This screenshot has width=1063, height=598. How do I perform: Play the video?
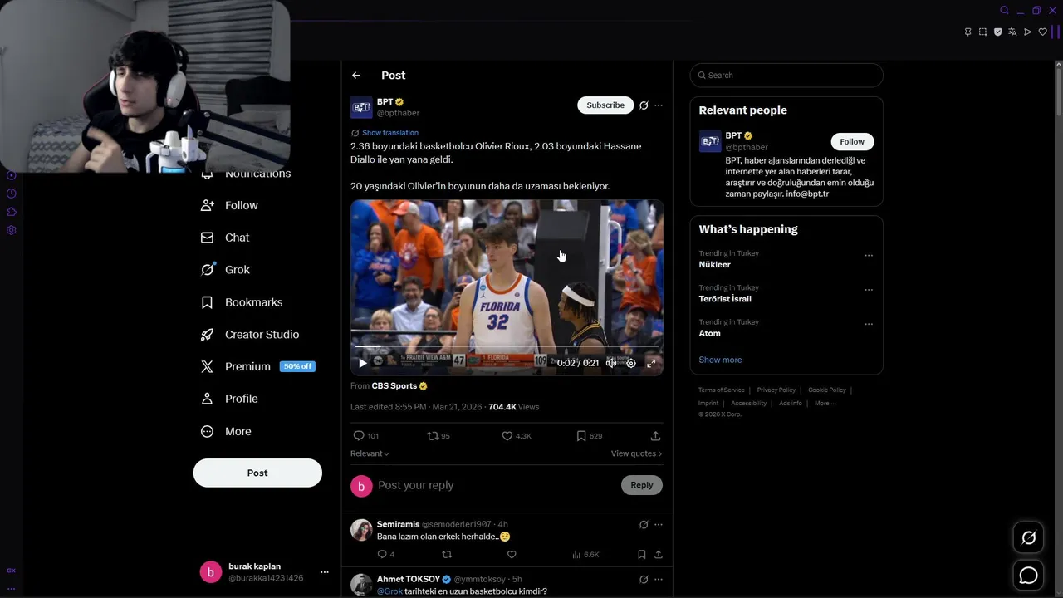363,363
